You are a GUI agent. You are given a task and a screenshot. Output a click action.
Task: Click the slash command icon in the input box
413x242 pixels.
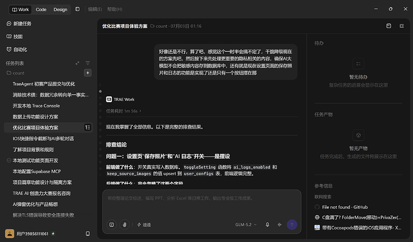[112, 225]
